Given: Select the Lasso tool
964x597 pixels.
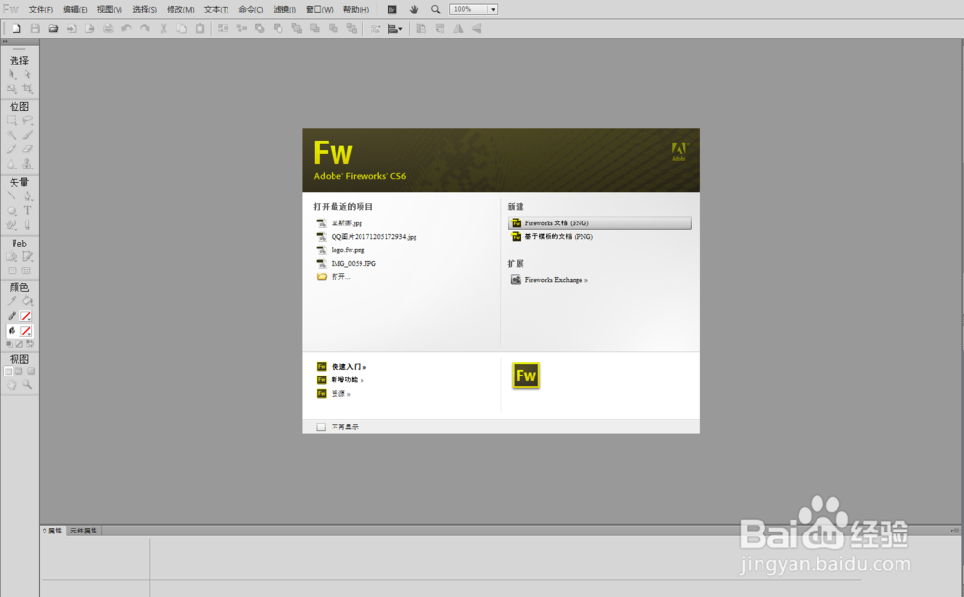Looking at the screenshot, I should pyautogui.click(x=27, y=120).
